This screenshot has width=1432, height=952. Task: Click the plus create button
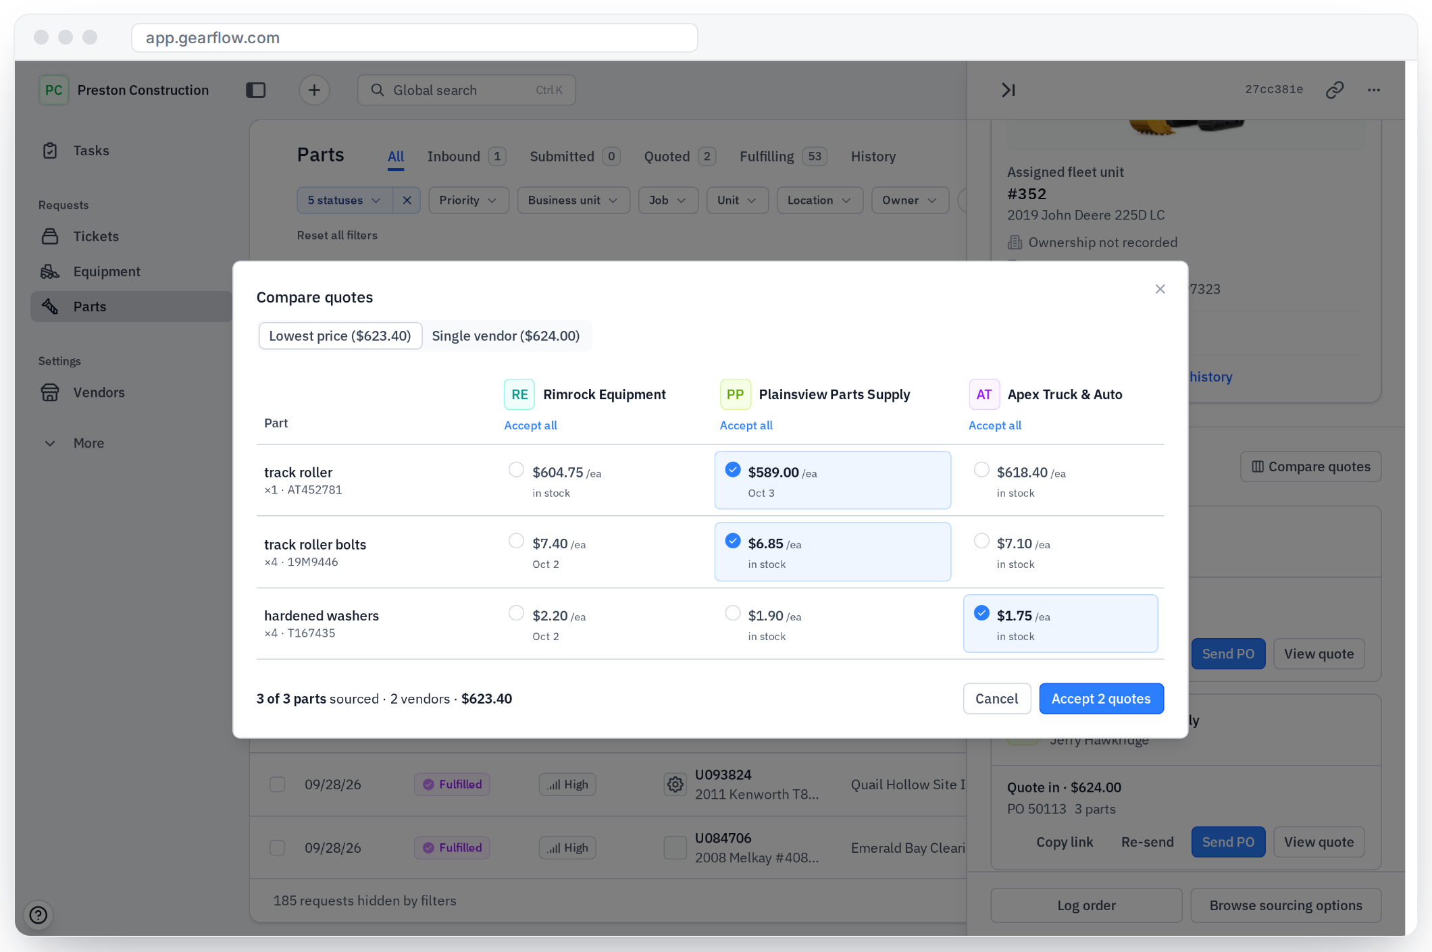(314, 90)
